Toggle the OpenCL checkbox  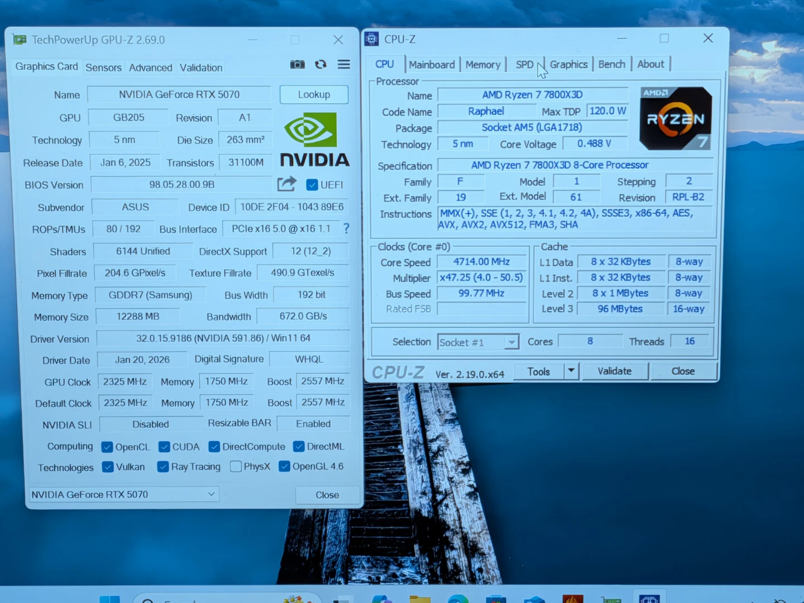pyautogui.click(x=107, y=447)
